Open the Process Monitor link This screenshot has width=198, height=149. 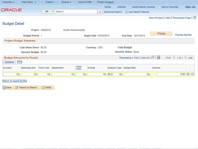[x=183, y=35]
